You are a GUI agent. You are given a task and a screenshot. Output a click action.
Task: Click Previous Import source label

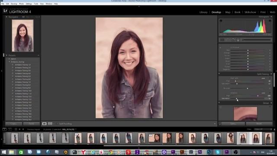click(33, 129)
